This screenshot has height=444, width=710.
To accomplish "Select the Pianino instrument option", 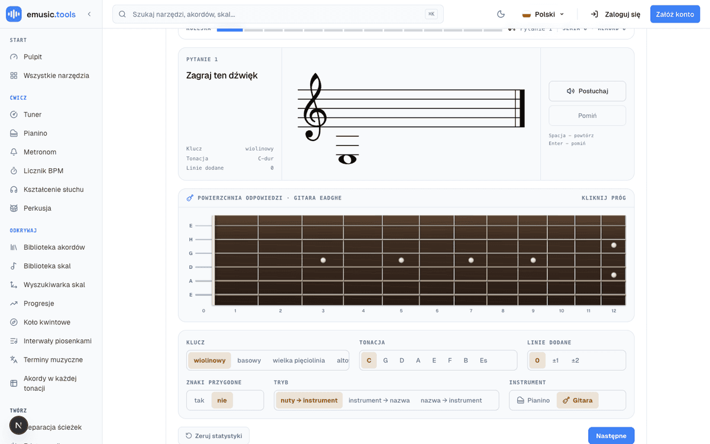I will [533, 400].
